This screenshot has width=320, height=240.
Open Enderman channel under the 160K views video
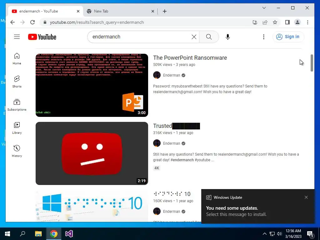point(172,212)
